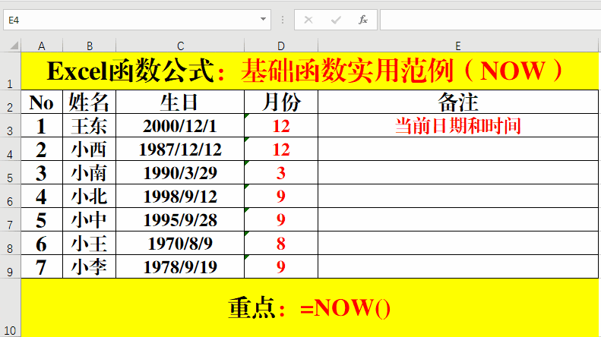
Task: Click the birthday cell '1995/9/28'
Action: click(x=180, y=219)
